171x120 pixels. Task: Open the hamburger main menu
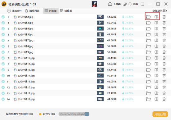(x=143, y=4)
